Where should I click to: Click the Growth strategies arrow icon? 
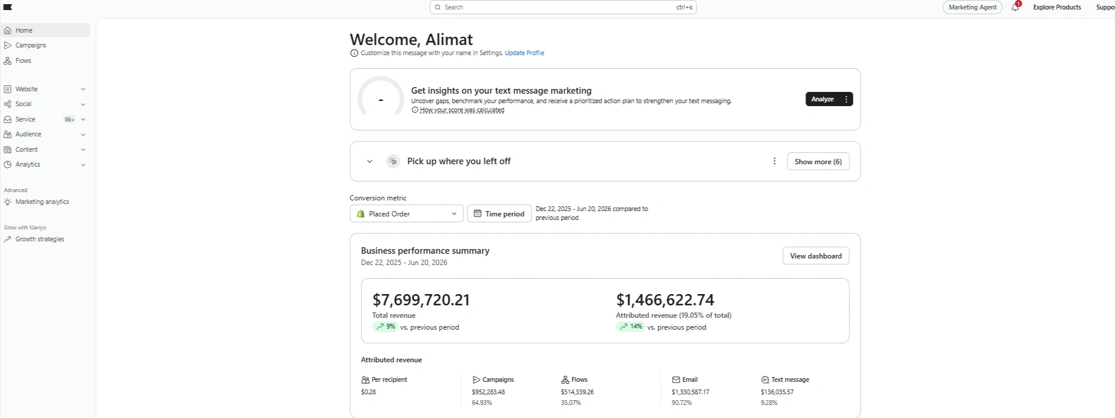click(x=8, y=239)
